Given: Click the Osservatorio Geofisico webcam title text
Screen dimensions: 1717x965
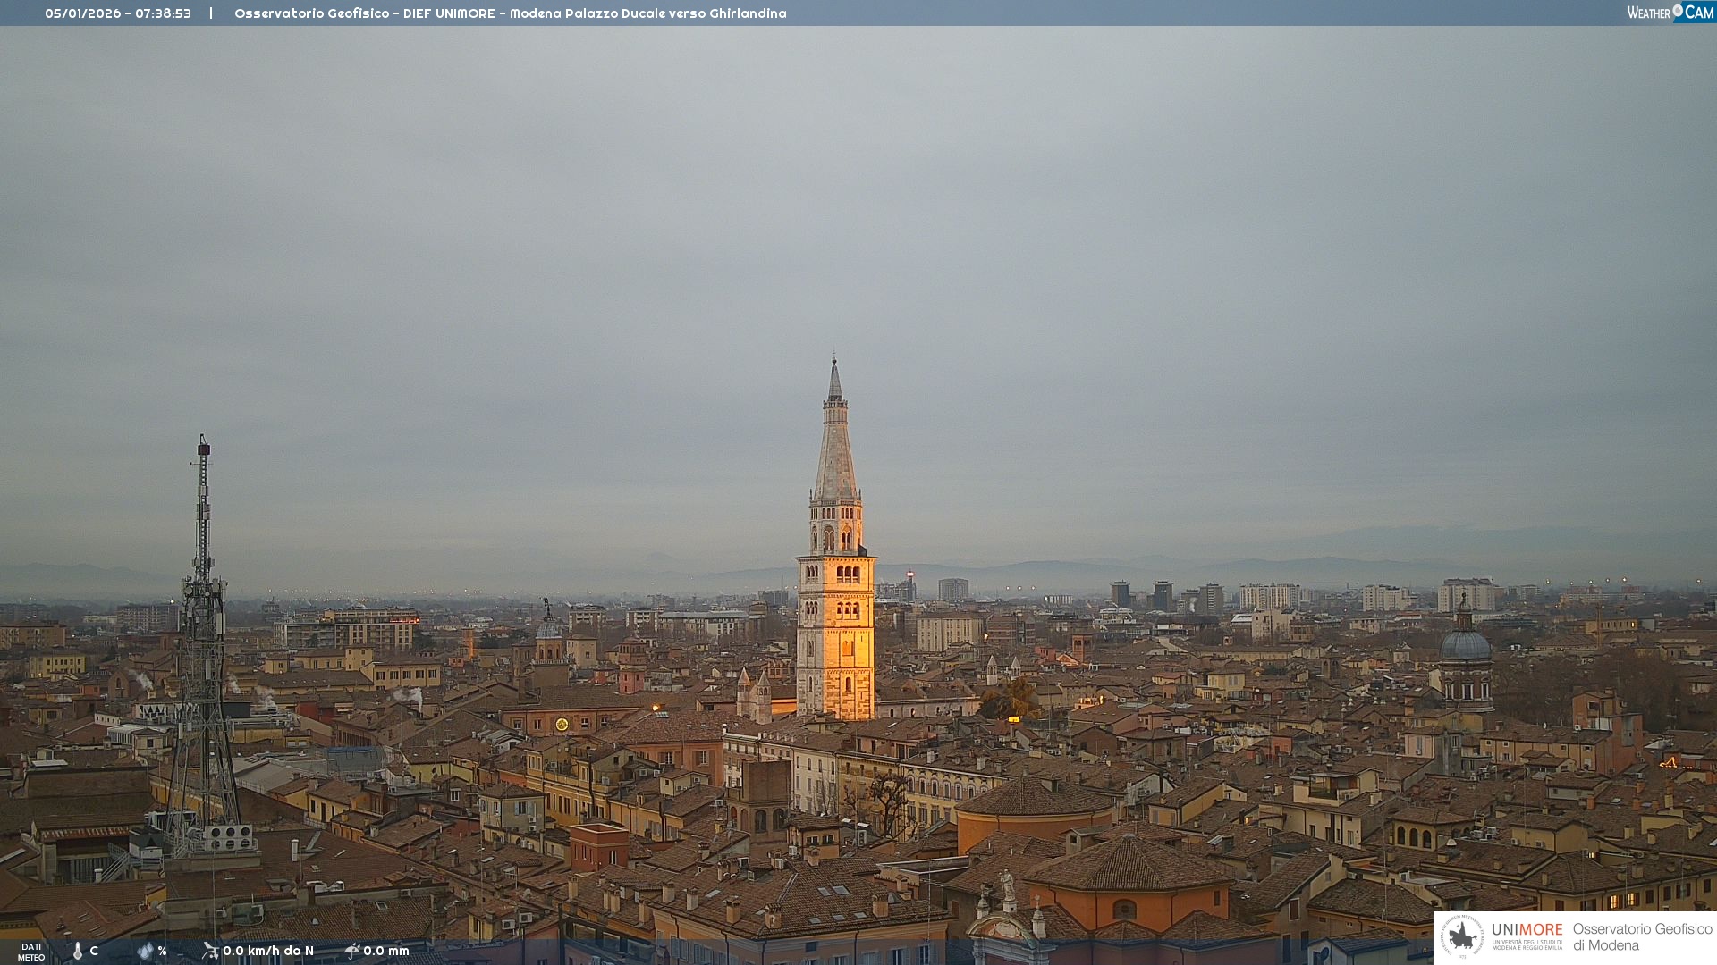Looking at the screenshot, I should coord(510,13).
